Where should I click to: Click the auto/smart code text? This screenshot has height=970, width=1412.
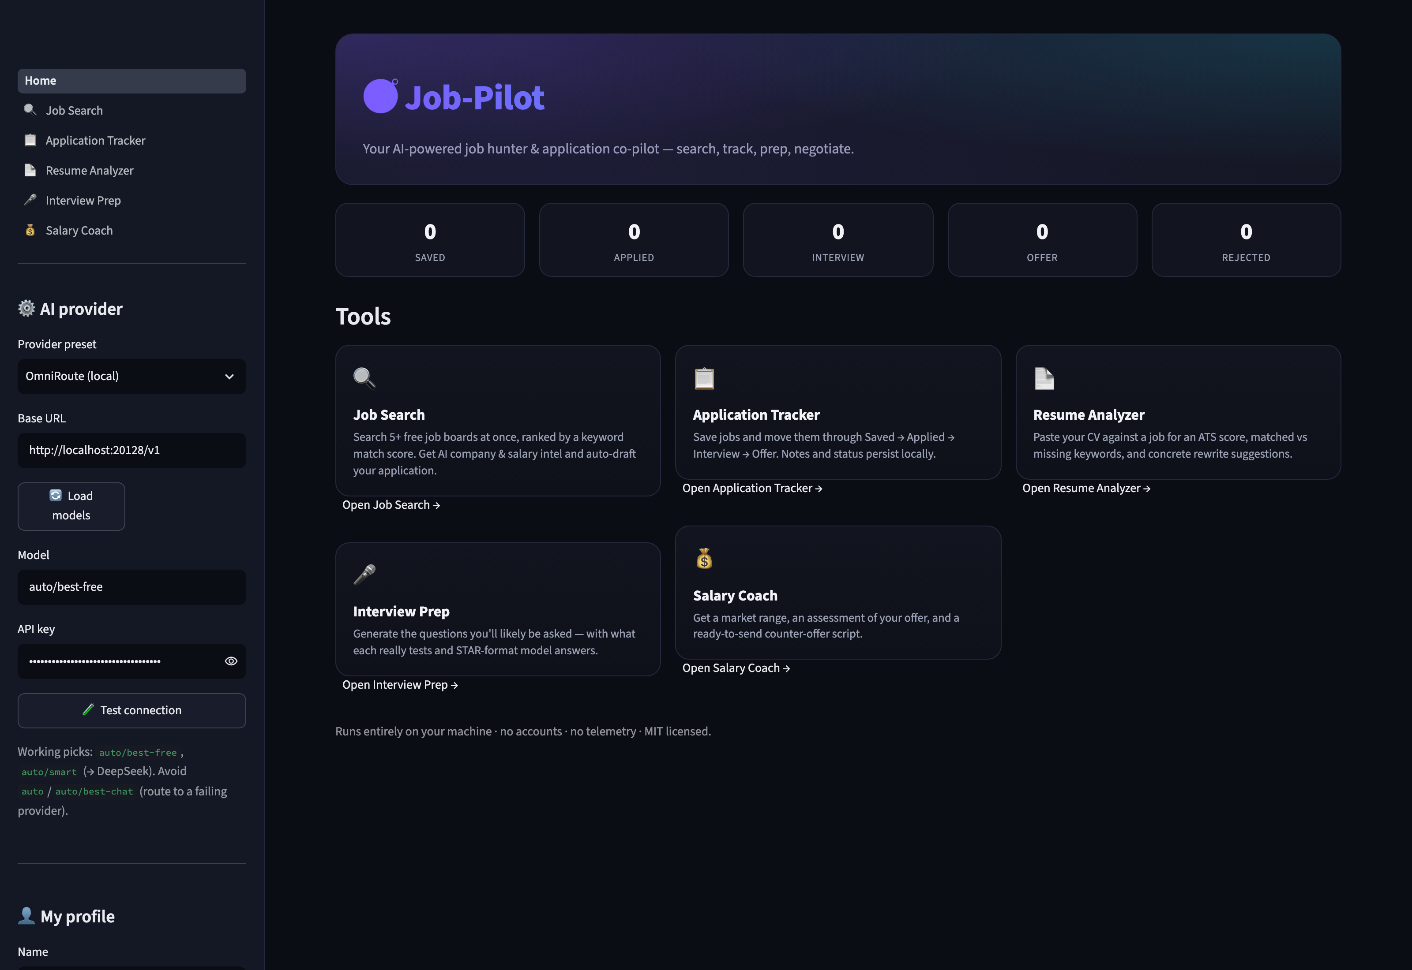pyautogui.click(x=49, y=772)
